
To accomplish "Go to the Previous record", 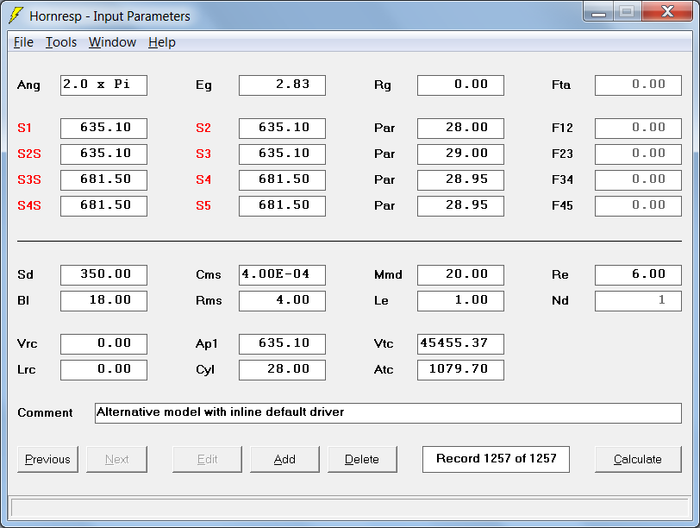I will pyautogui.click(x=47, y=459).
